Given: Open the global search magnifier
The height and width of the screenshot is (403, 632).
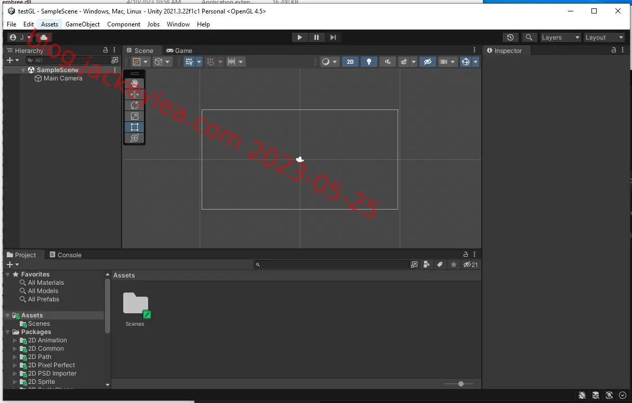Looking at the screenshot, I should point(529,37).
